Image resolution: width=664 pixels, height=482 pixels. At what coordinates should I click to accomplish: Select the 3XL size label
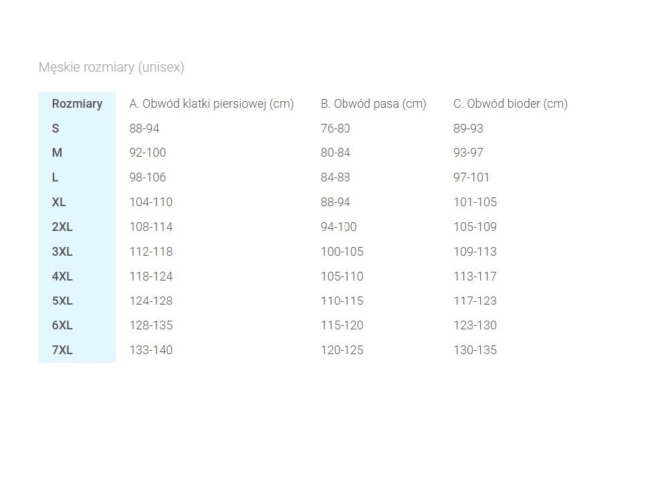(x=62, y=252)
